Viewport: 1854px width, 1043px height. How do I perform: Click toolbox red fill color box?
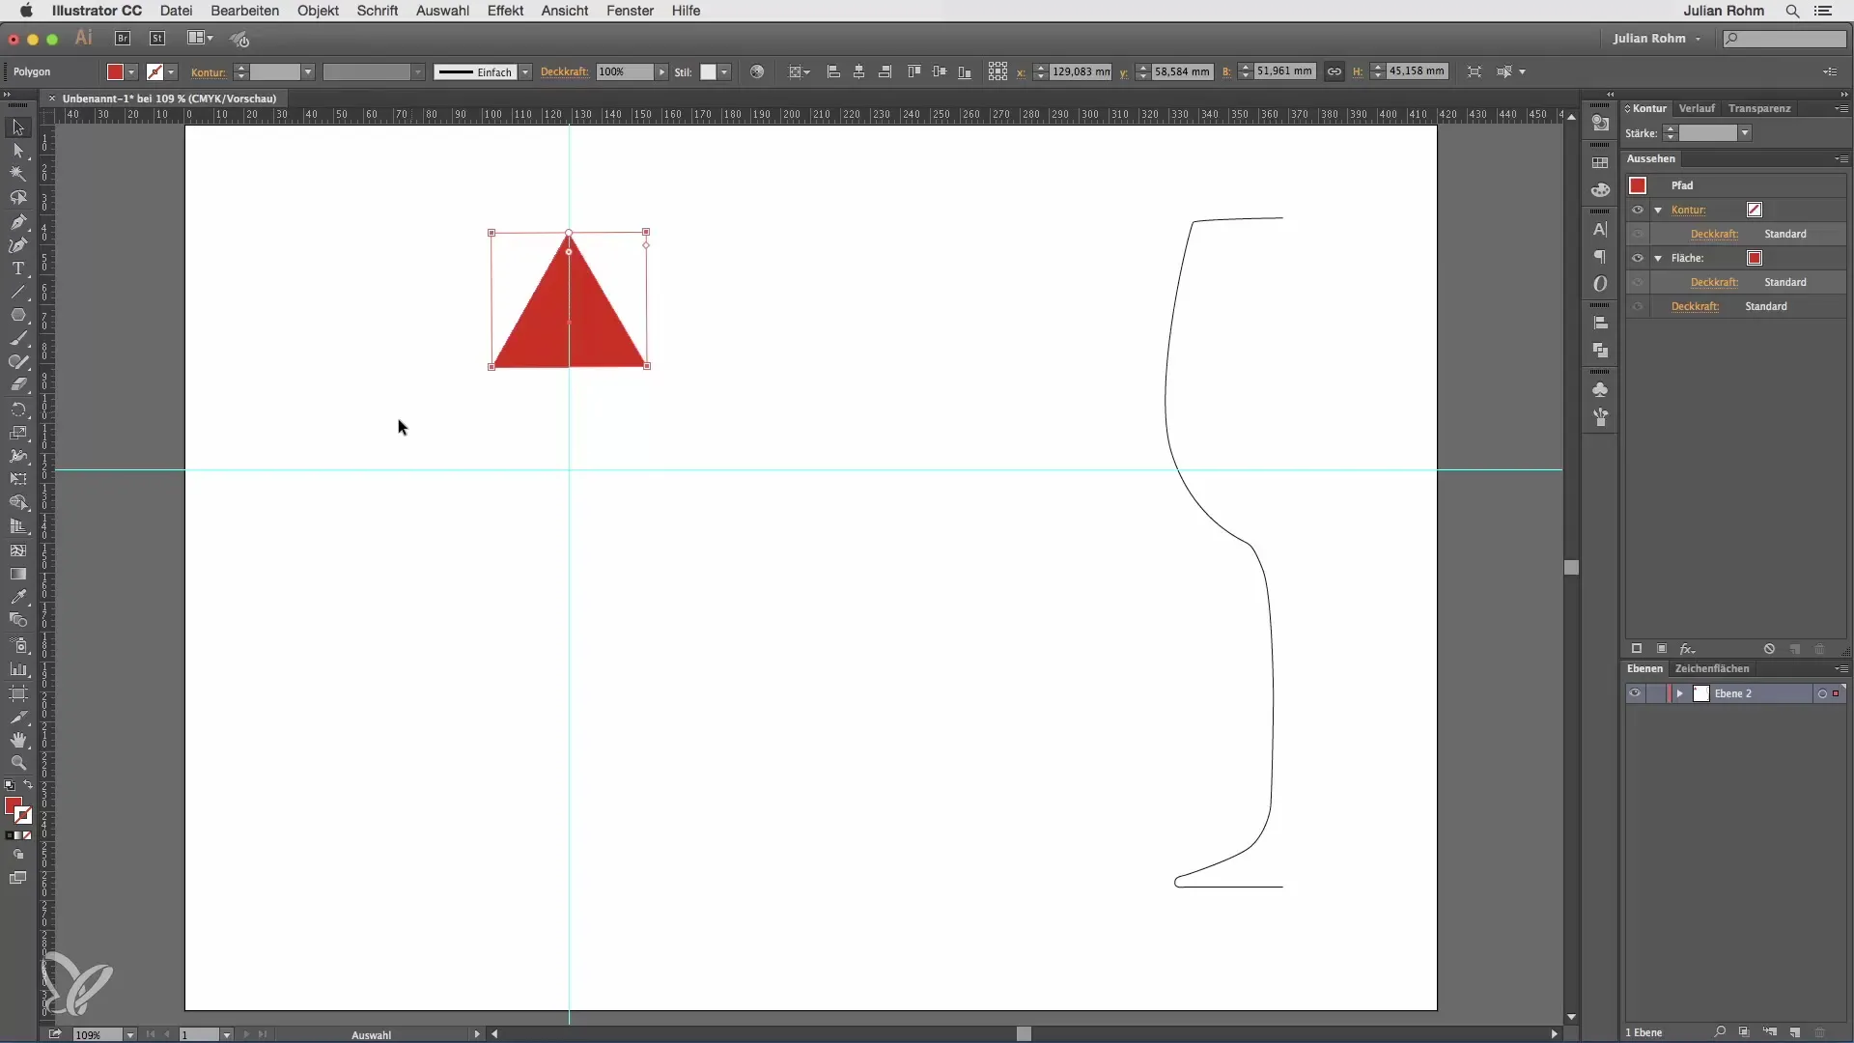[x=14, y=805]
